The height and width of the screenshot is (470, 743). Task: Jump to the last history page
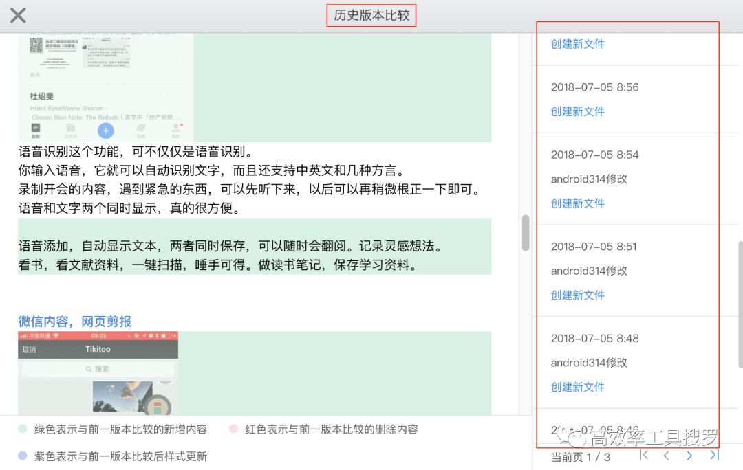[x=715, y=456]
